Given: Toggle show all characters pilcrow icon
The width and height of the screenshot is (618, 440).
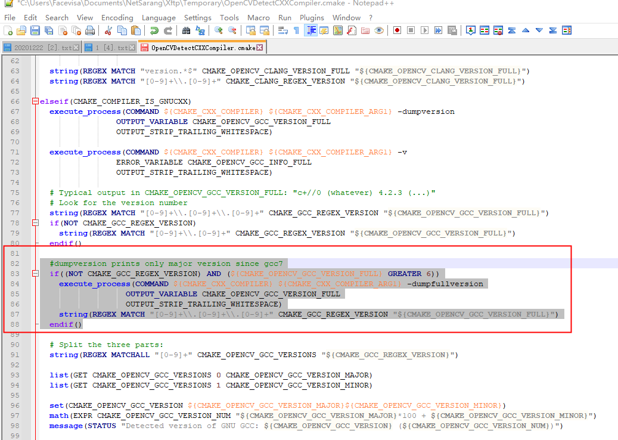Looking at the screenshot, I should click(x=296, y=30).
